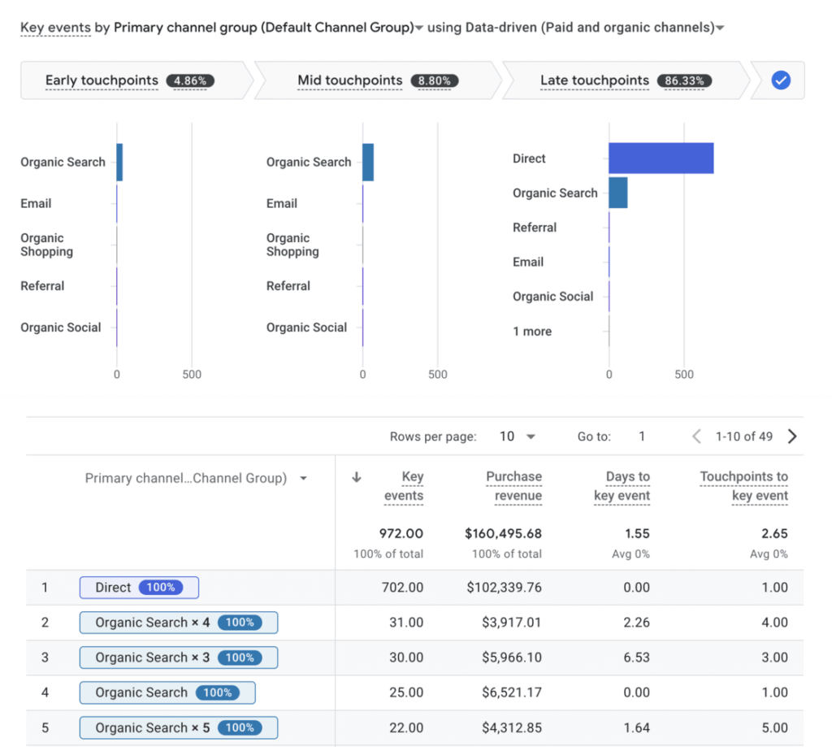This screenshot has height=747, width=832.
Task: Select the Direct 100% channel chip
Action: point(139,587)
